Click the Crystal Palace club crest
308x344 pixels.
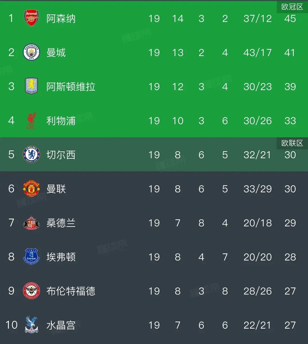click(x=31, y=325)
